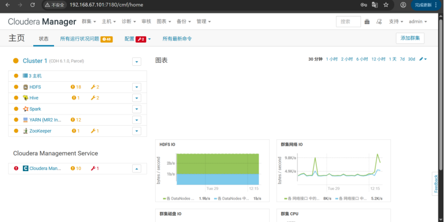This screenshot has width=444, height=222.
Task: Click the Hive bee icon
Action: [x=26, y=98]
